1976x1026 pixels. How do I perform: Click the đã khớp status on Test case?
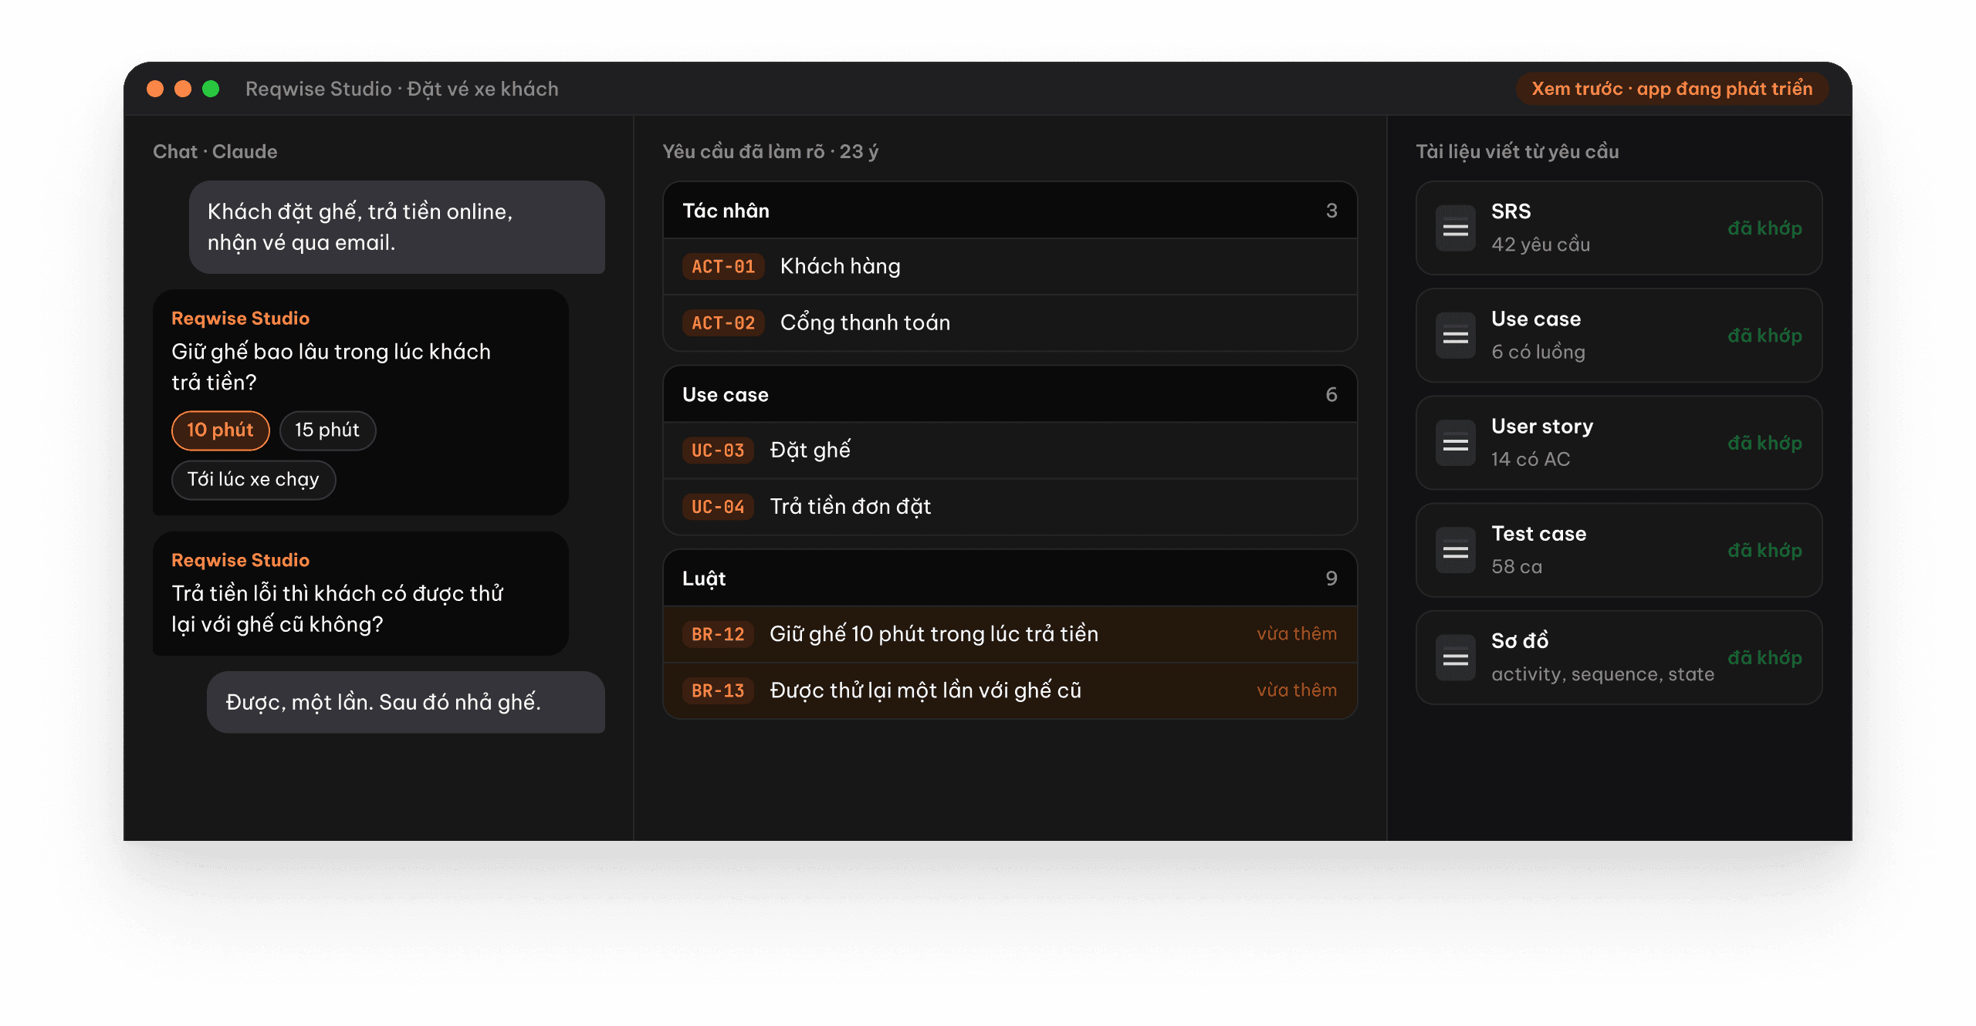1765,550
